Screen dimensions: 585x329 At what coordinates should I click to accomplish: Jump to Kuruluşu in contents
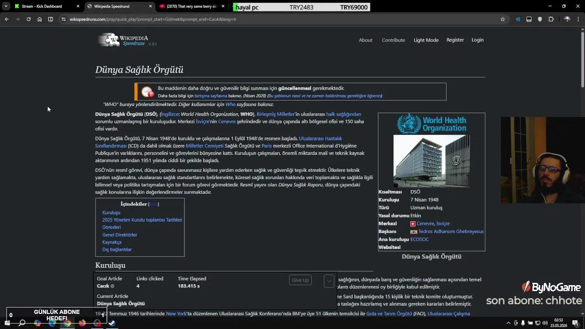(111, 212)
